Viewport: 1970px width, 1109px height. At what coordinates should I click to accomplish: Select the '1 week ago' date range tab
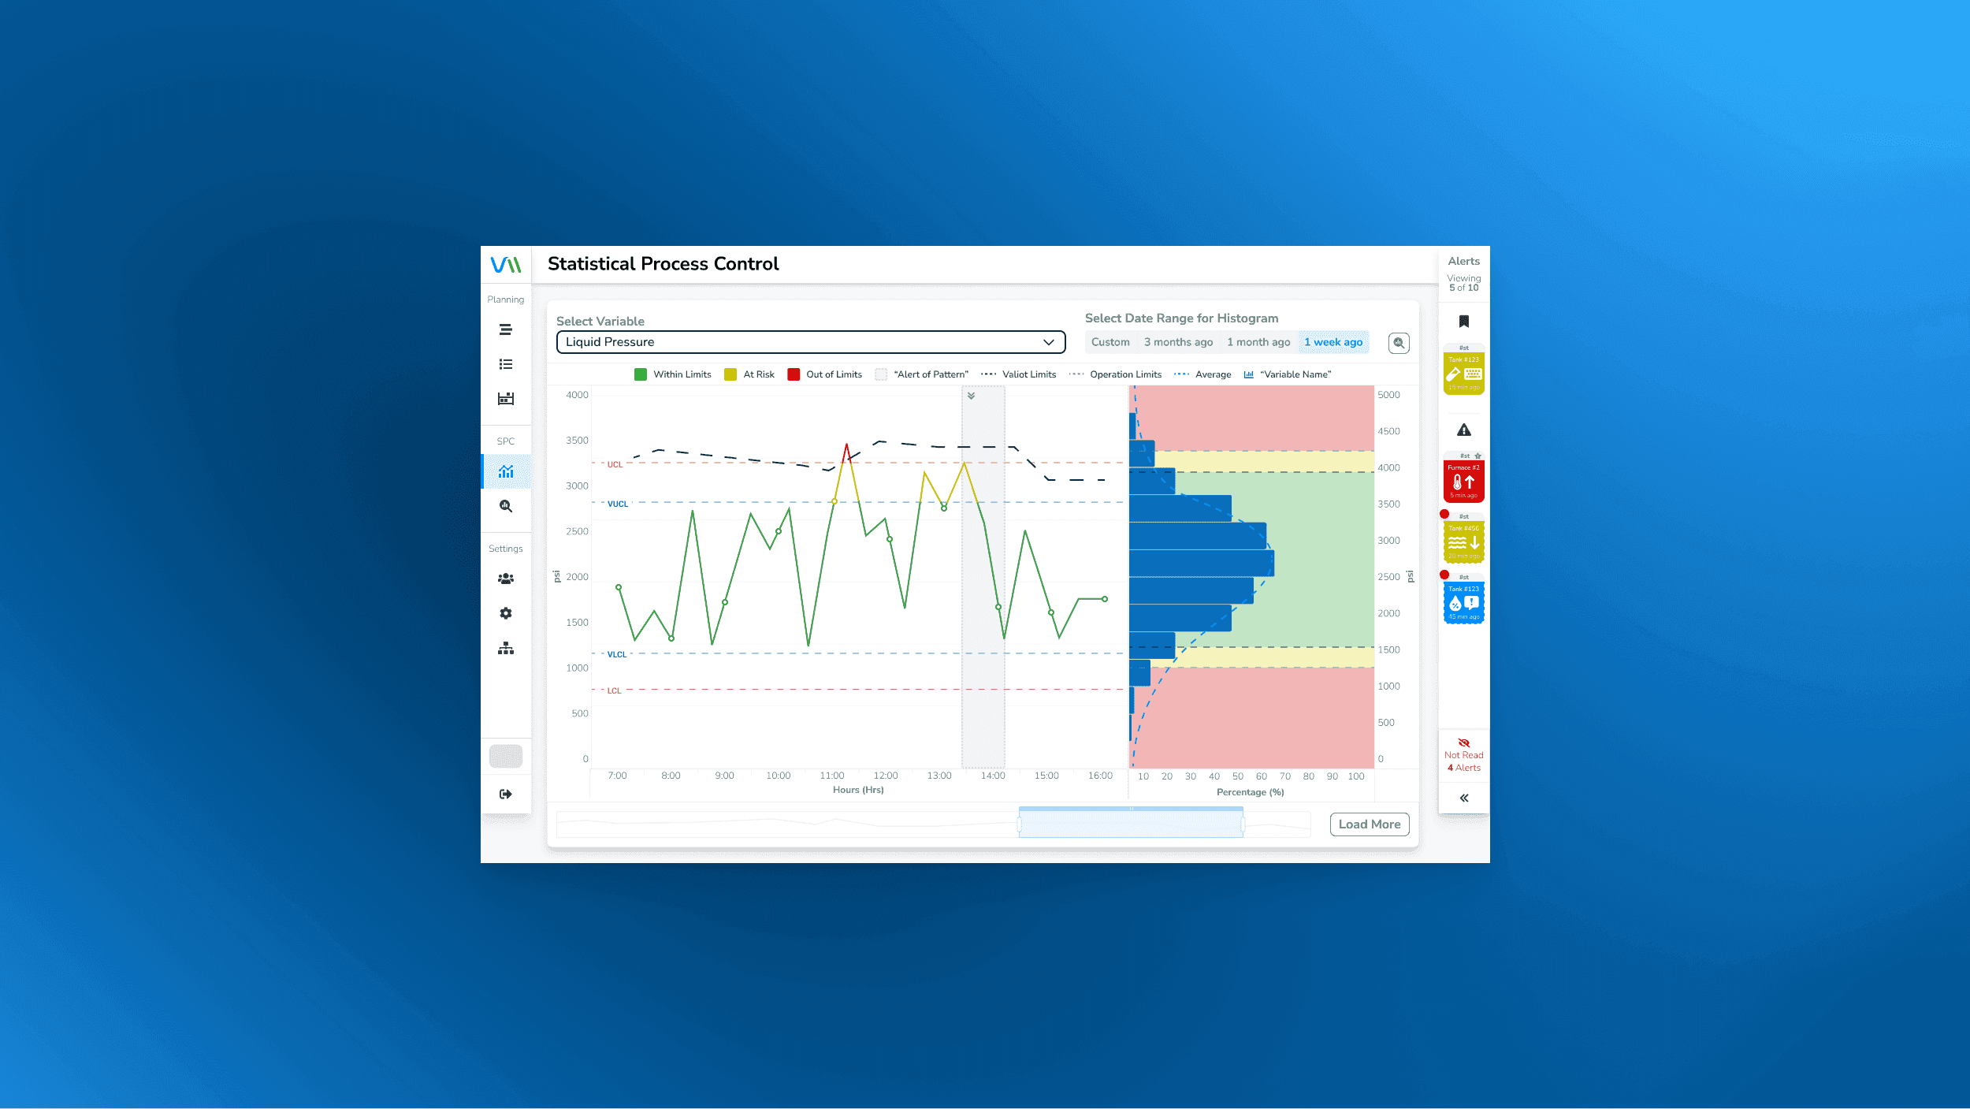(1333, 341)
